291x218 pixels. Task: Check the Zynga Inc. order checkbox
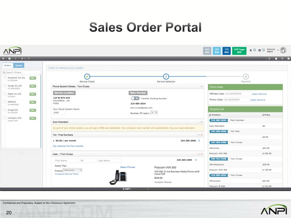click(x=5, y=86)
